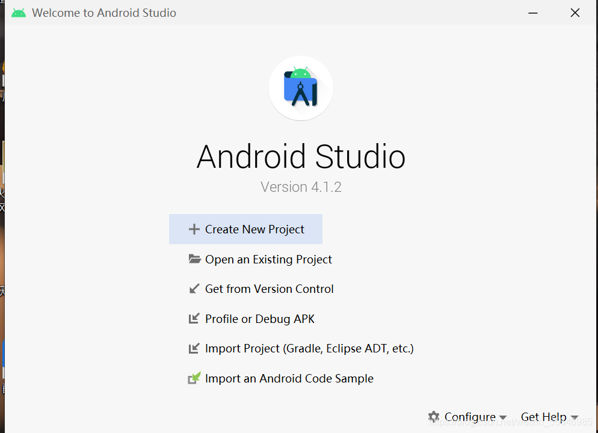Click the Android Studio logo in the center
The height and width of the screenshot is (433, 598).
301,88
